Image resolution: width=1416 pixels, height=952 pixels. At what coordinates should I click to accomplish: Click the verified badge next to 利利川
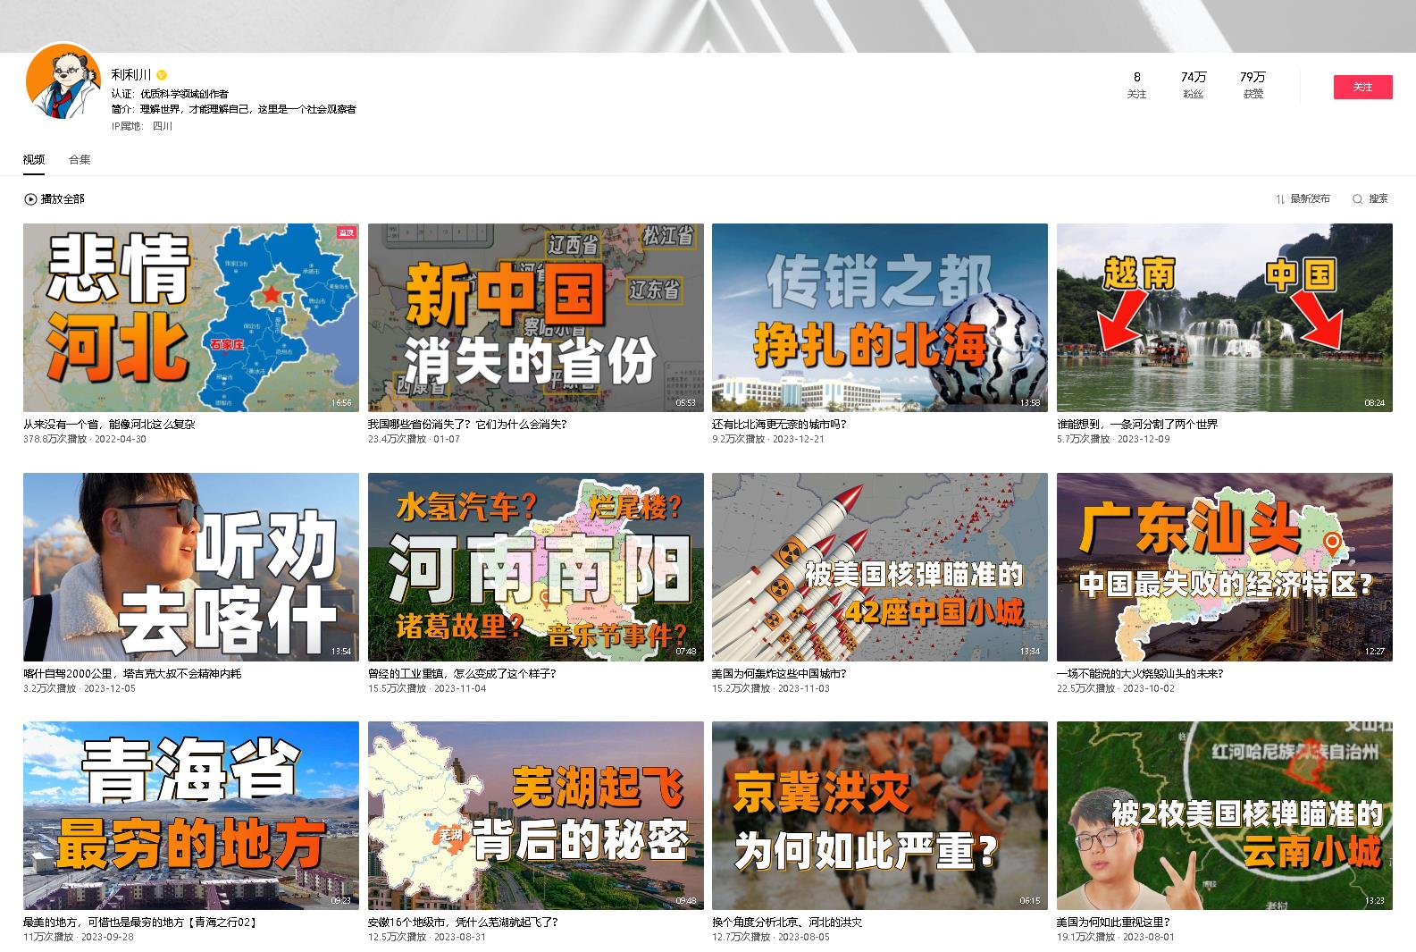163,75
